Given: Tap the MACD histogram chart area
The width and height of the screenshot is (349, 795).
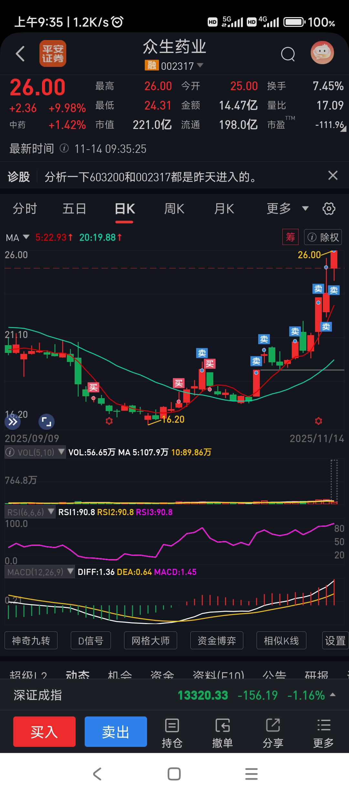Looking at the screenshot, I should 174,602.
